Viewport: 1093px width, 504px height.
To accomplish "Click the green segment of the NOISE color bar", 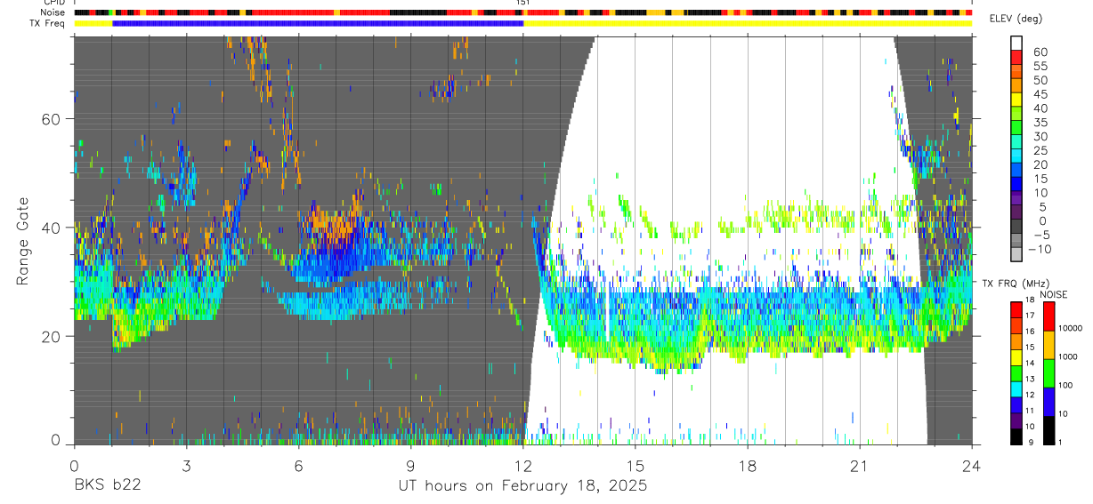I will click(1048, 373).
